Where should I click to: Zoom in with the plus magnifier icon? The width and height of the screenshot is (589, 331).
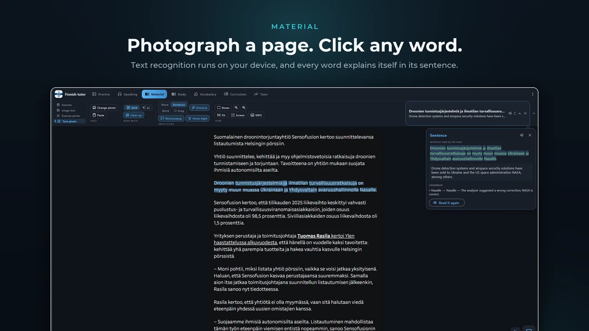244,108
